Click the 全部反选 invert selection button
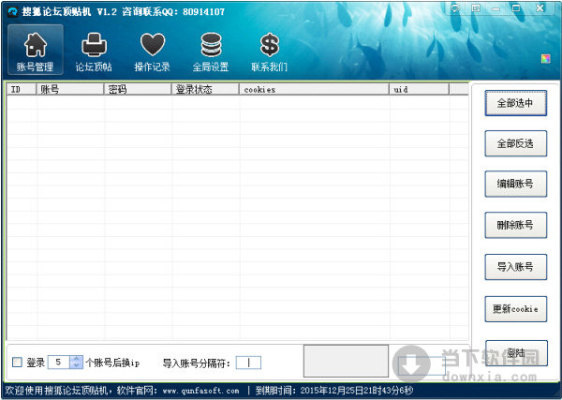 [x=515, y=143]
